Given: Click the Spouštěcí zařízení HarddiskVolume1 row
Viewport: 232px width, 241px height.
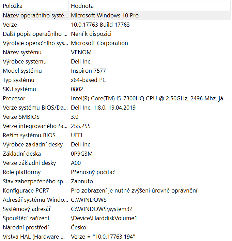Looking at the screenshot, I should (104, 218).
